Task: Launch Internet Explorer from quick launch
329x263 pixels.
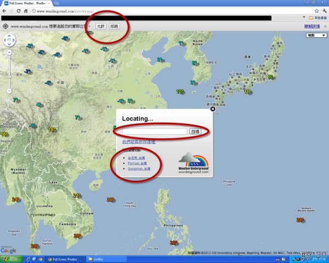Action: click(29, 259)
